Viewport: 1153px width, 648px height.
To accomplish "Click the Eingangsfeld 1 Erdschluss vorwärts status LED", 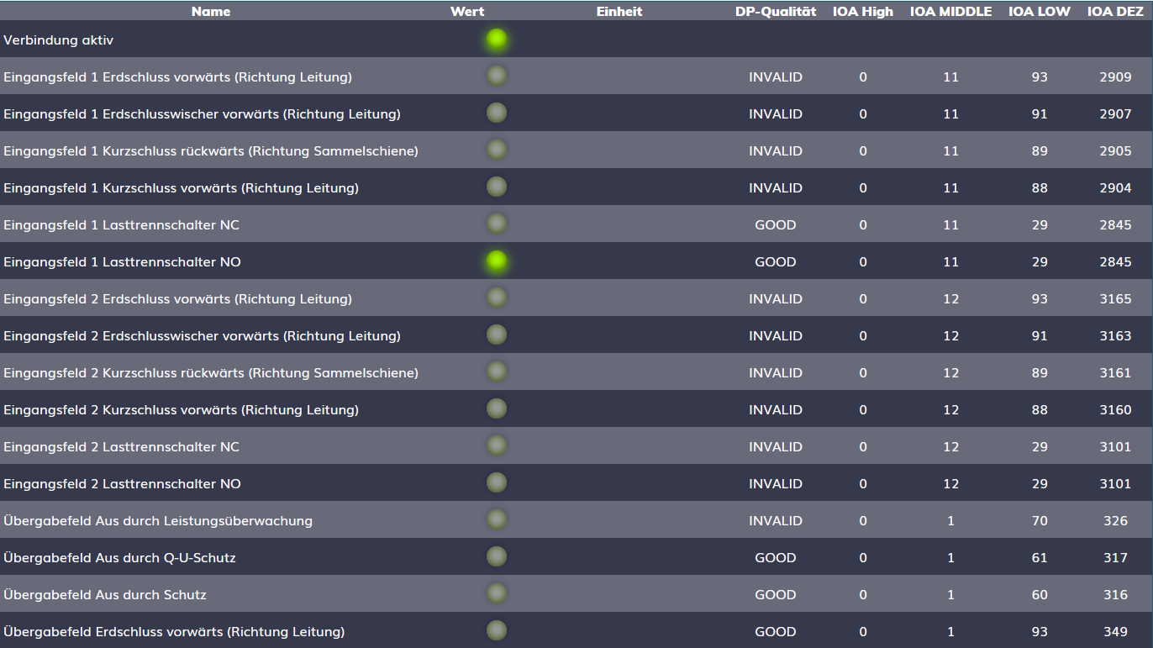I will coord(497,76).
